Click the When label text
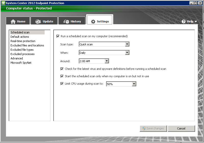Viewport: 204px width, 143px height. point(64,53)
